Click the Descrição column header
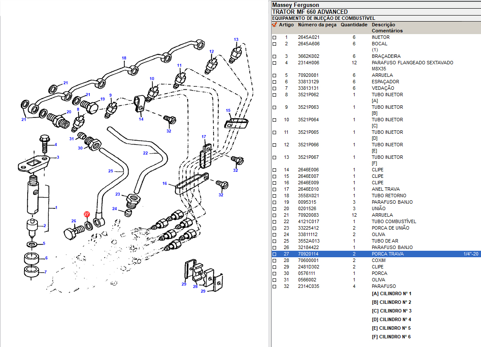The width and height of the screenshot is (481, 347). tap(384, 25)
